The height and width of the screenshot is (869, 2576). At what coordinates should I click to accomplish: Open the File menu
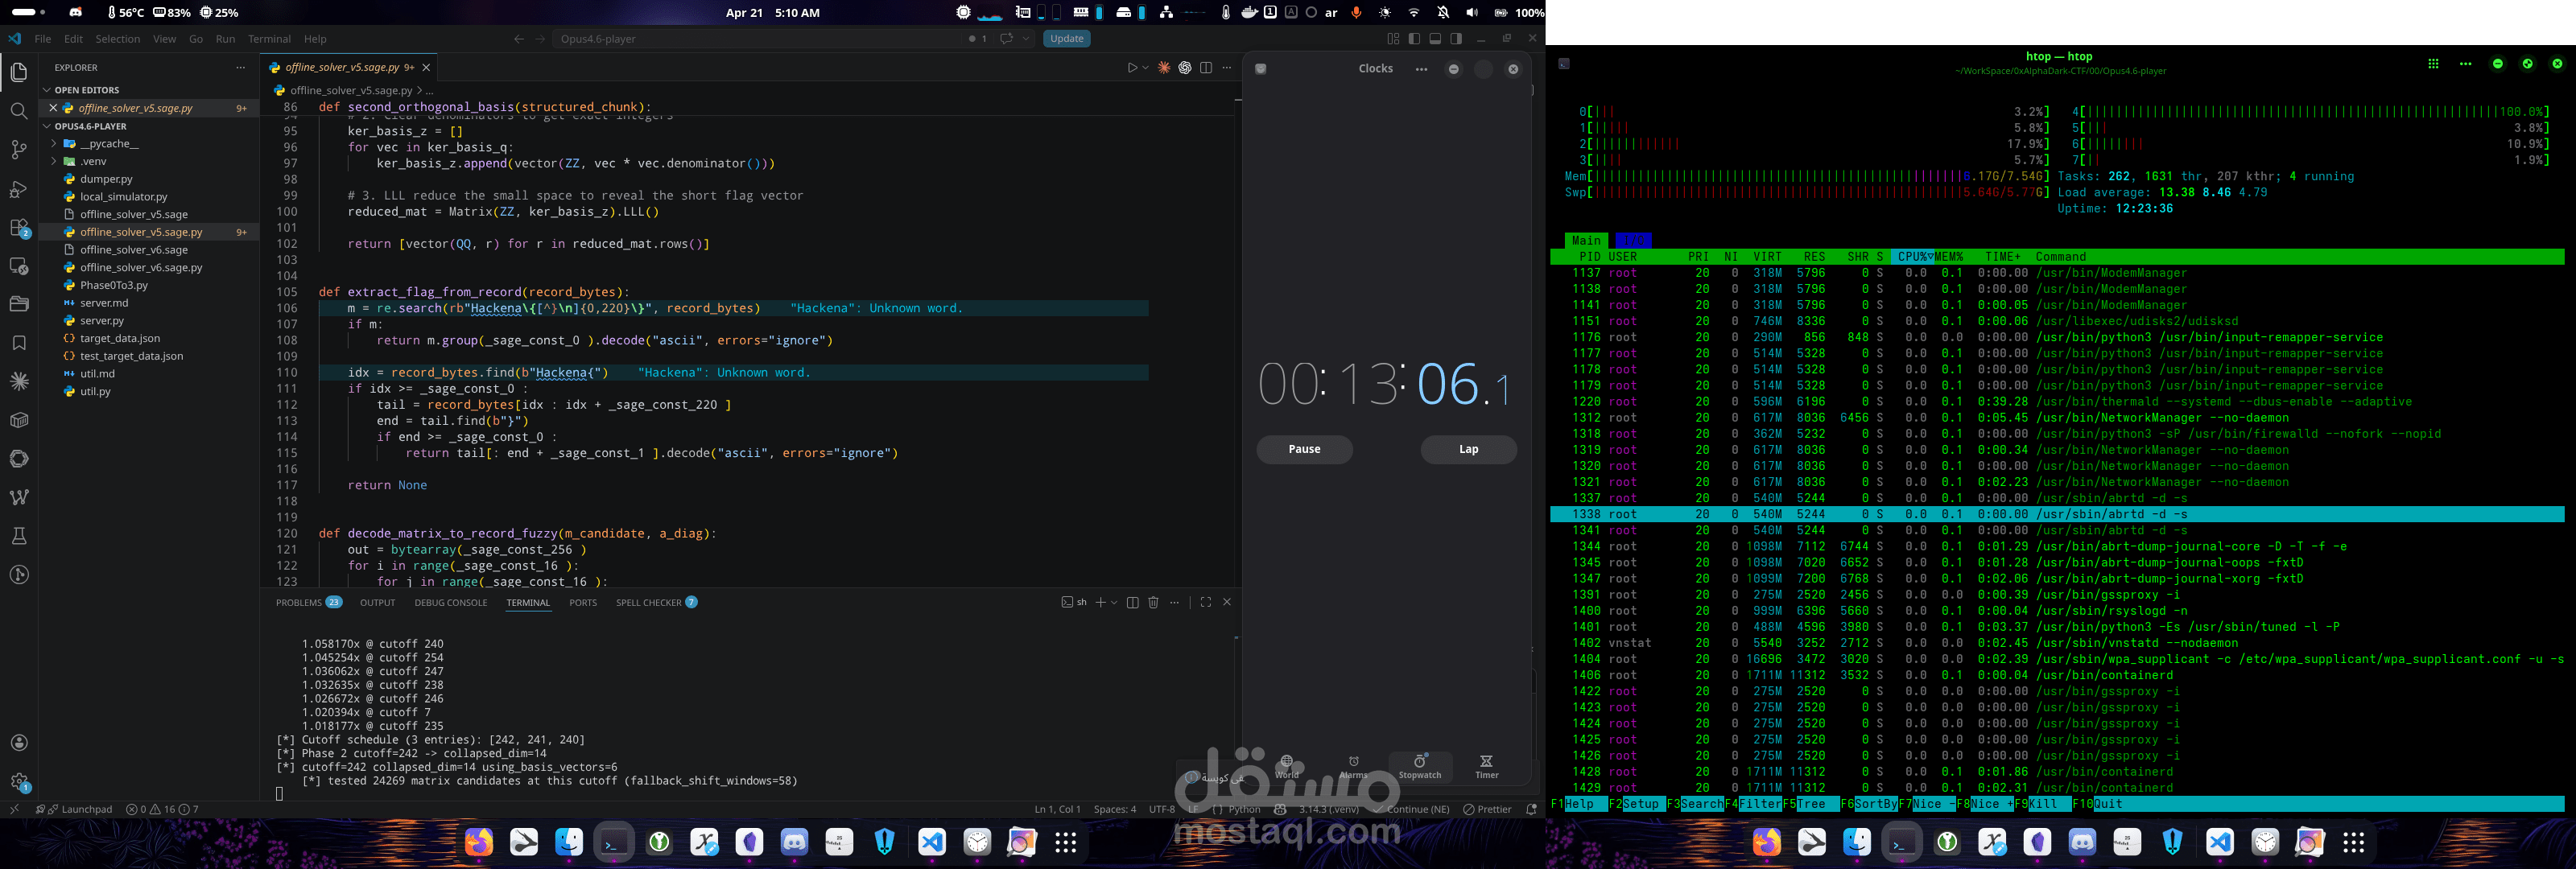click(43, 39)
